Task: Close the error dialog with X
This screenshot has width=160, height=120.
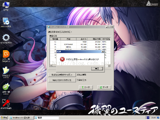Action: [x=103, y=52]
